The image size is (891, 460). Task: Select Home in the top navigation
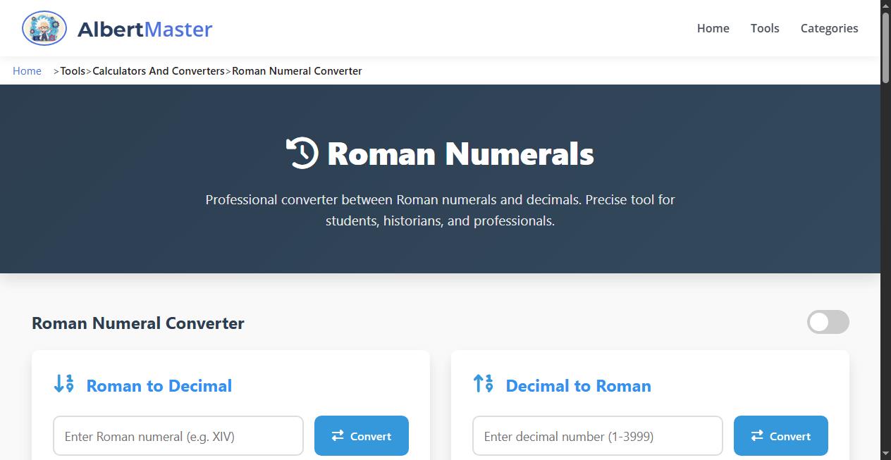click(x=713, y=28)
